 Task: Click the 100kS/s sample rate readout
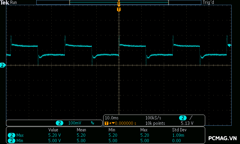(153, 118)
